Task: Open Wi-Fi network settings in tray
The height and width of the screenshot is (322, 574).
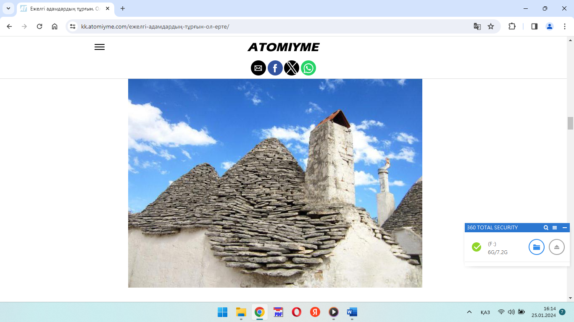Action: (x=501, y=312)
